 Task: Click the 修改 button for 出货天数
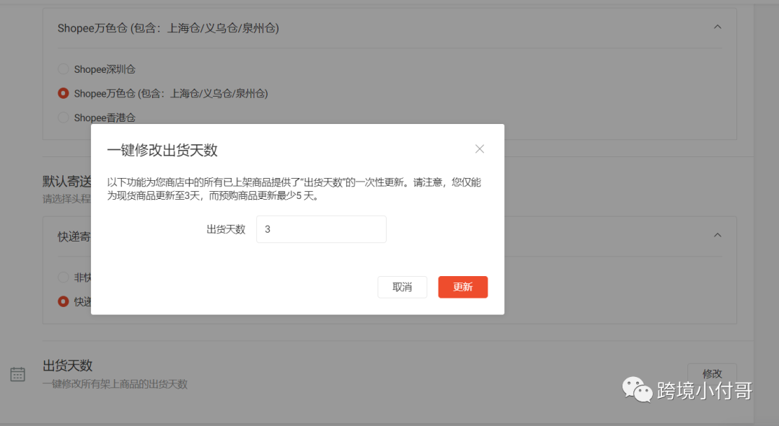point(712,373)
